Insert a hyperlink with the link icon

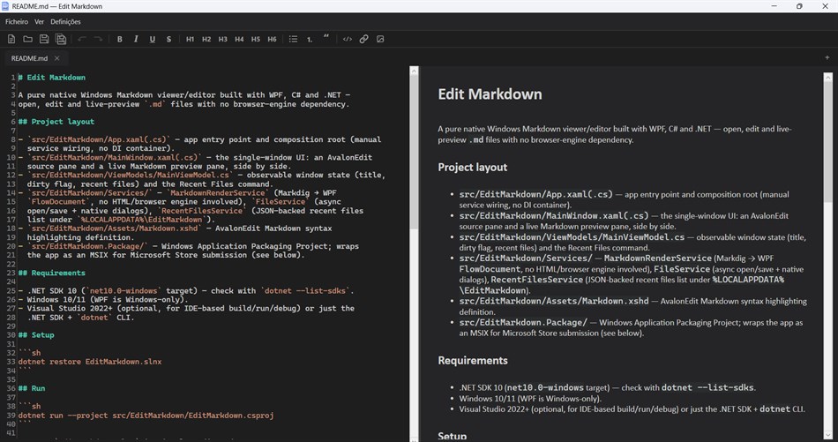coord(364,39)
